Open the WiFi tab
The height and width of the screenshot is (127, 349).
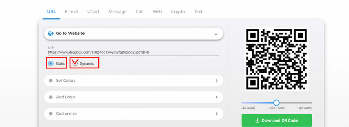coord(157,12)
